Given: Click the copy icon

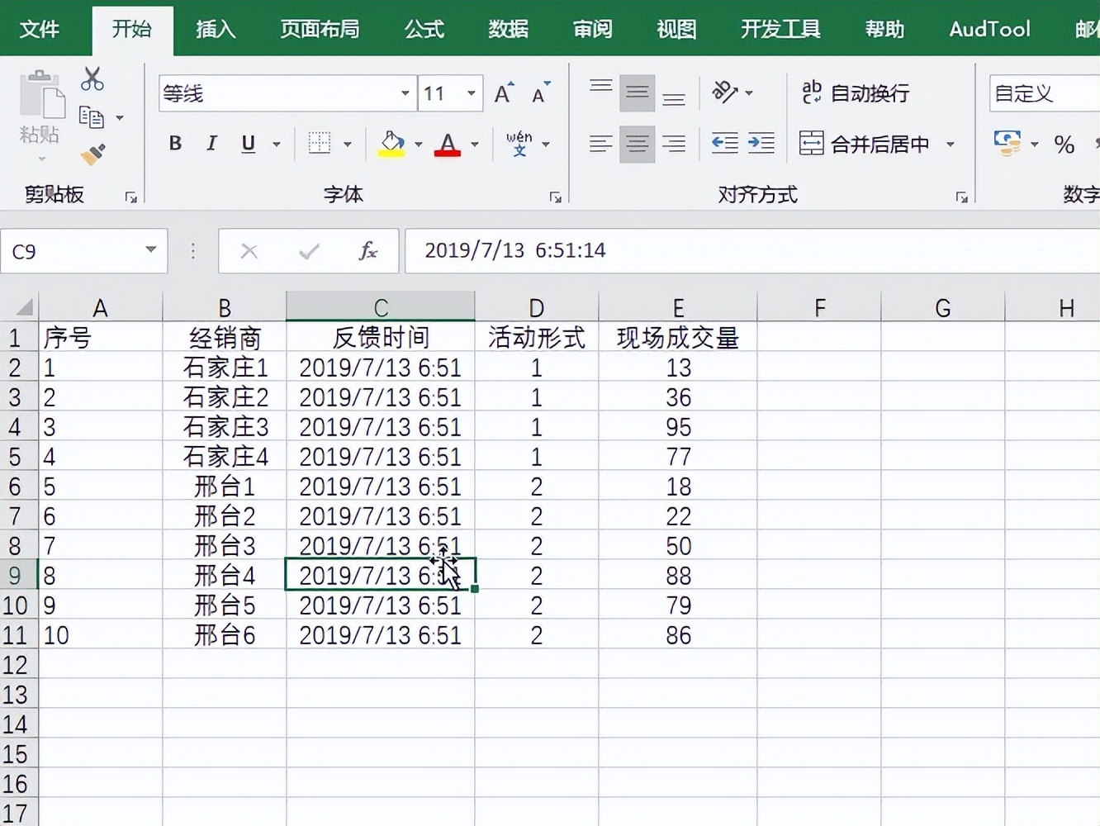Looking at the screenshot, I should [92, 116].
